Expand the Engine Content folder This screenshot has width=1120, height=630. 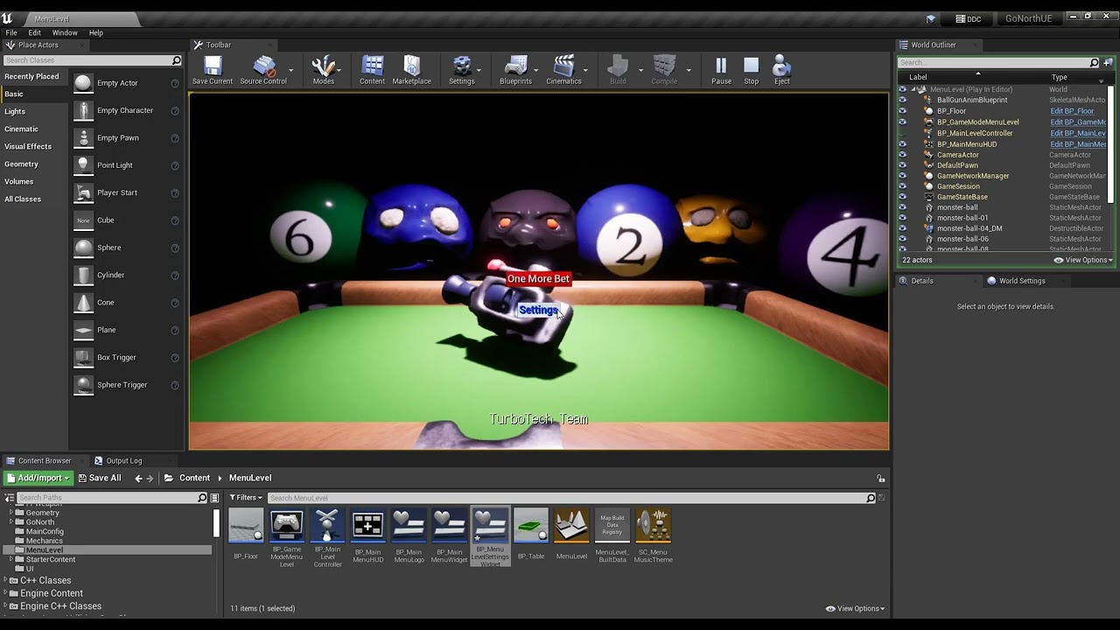(x=7, y=593)
